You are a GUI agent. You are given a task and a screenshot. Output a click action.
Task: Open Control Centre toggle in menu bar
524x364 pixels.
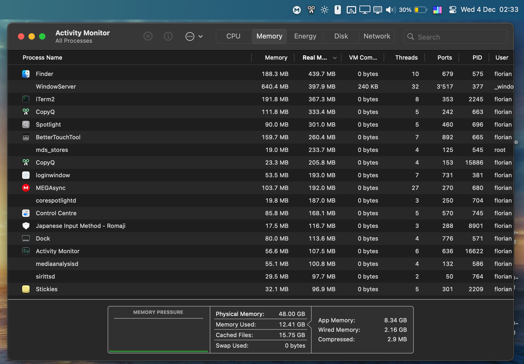[x=453, y=10]
